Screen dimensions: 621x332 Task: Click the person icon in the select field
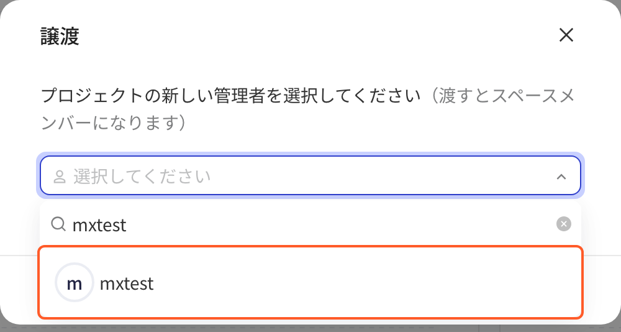tap(60, 177)
